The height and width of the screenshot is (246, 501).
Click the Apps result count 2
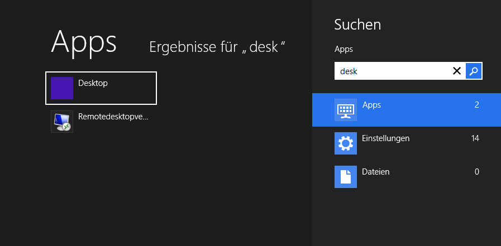coord(477,105)
